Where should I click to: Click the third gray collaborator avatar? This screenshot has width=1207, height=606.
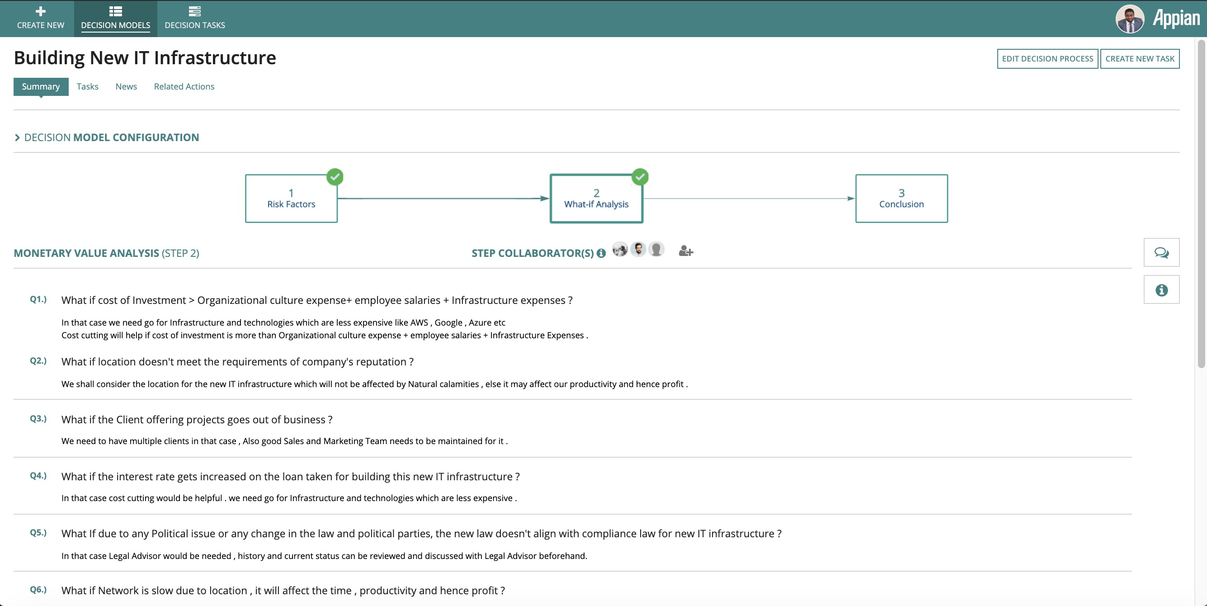pos(656,249)
